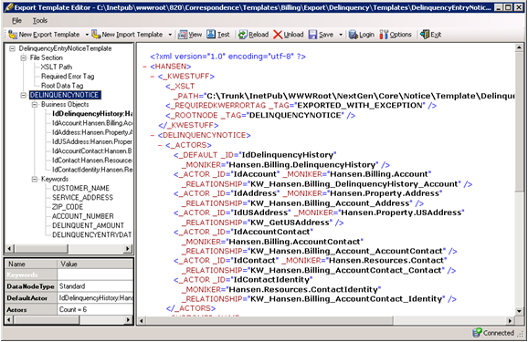Screen dimensions: 528x342
Task: Collapse the _KWESTUFF XML element
Action: tap(153, 77)
